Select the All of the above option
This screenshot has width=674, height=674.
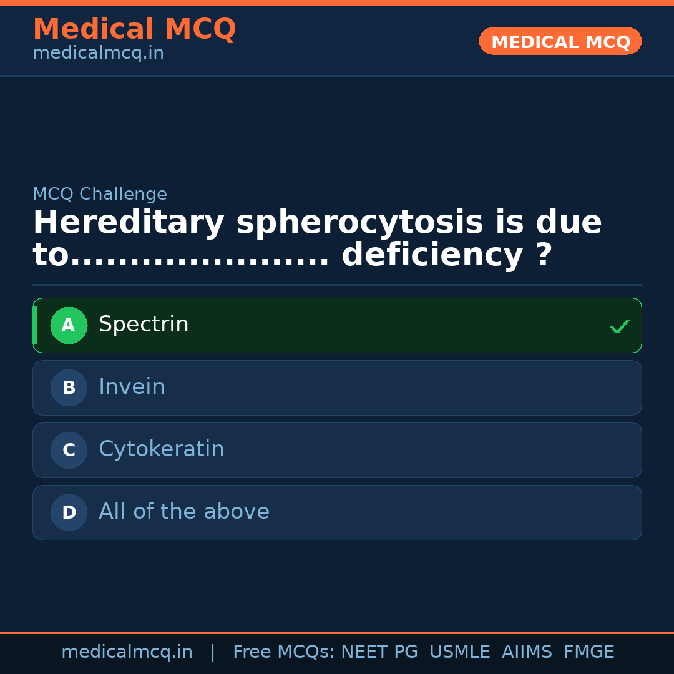pos(337,512)
